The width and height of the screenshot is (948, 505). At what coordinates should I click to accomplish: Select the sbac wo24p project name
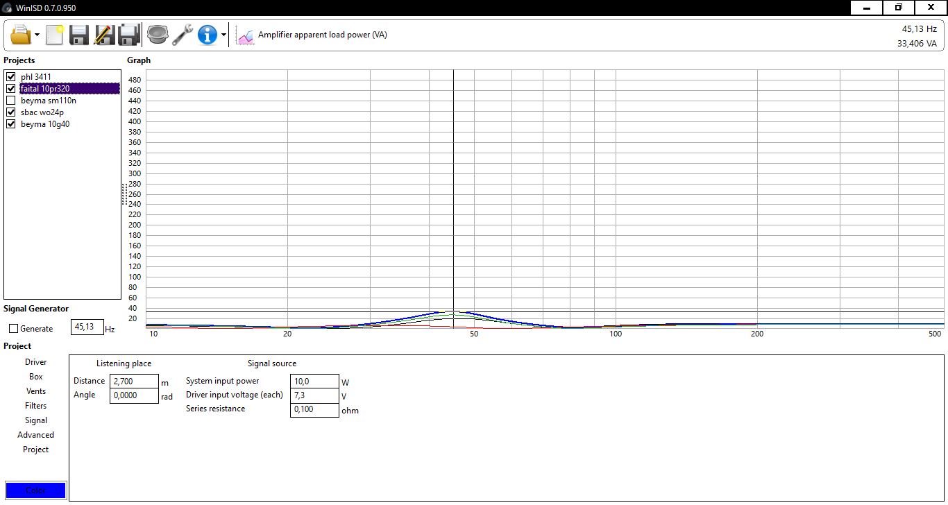42,112
